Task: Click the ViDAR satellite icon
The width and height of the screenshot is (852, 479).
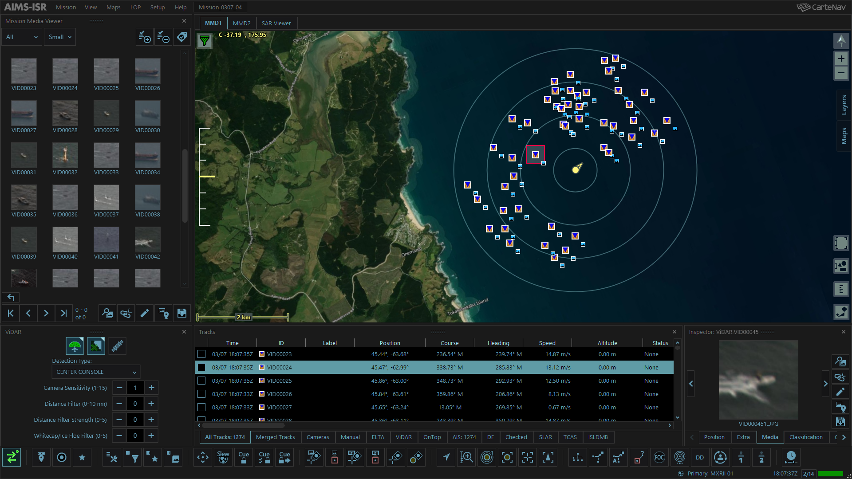Action: tap(117, 346)
